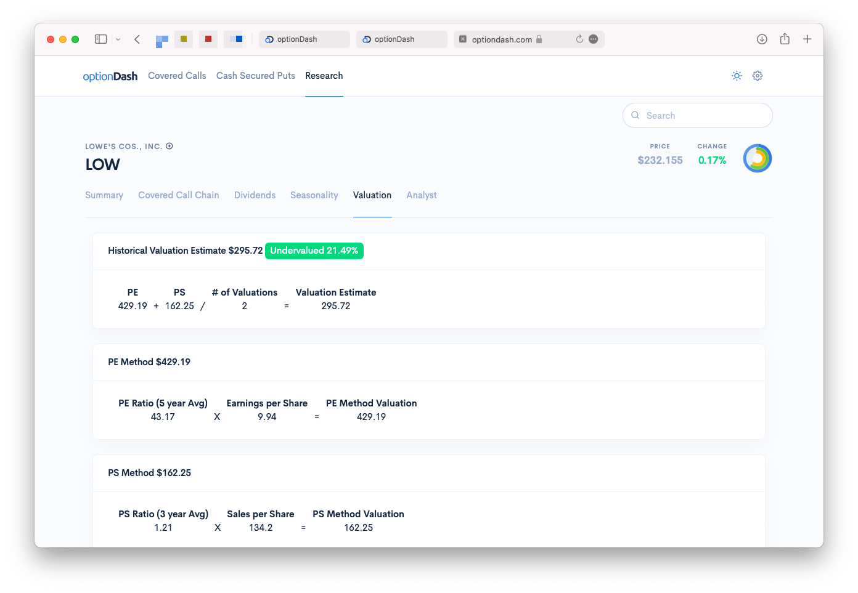This screenshot has height=593, width=858.
Task: Open the Covered Call Chain tab
Action: pyautogui.click(x=179, y=195)
